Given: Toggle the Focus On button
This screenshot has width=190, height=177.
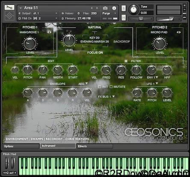Looking at the screenshot, I should (95, 52).
